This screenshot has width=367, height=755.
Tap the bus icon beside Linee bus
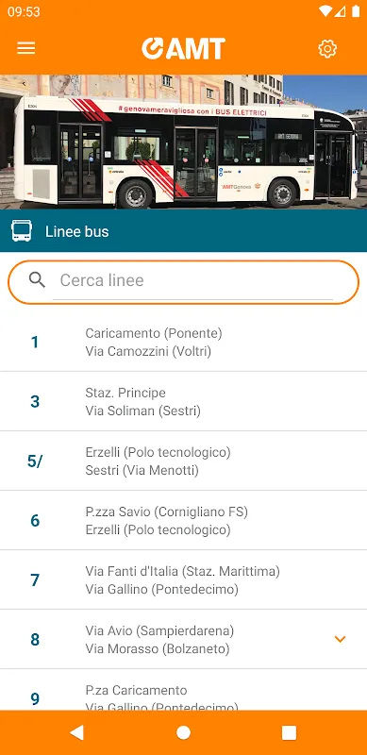22,231
